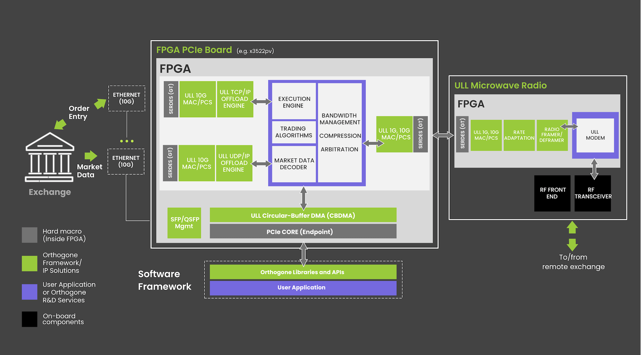Click the FPGA PCIe Board title
The height and width of the screenshot is (355, 641).
pyautogui.click(x=194, y=50)
